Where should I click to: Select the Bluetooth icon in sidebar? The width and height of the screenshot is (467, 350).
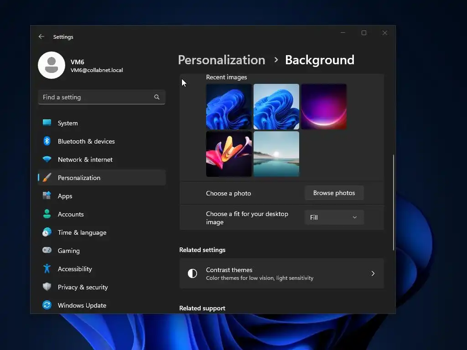[47, 141]
